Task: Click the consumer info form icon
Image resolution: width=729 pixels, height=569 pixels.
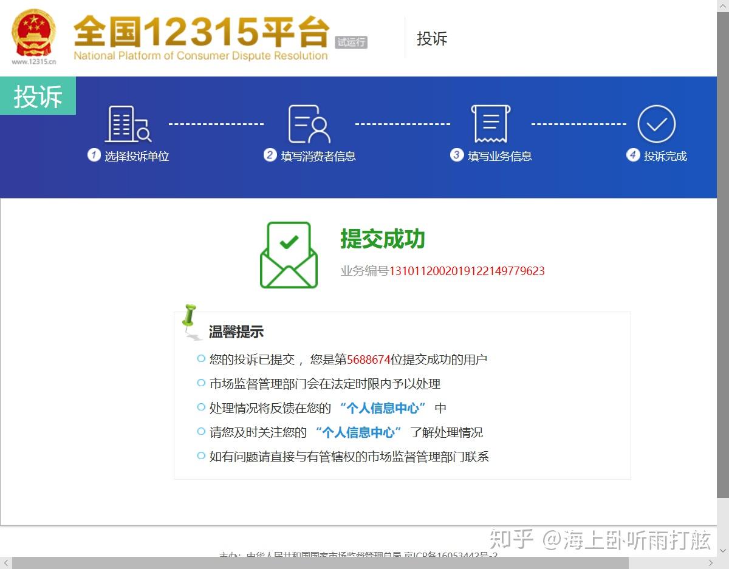Action: 309,124
